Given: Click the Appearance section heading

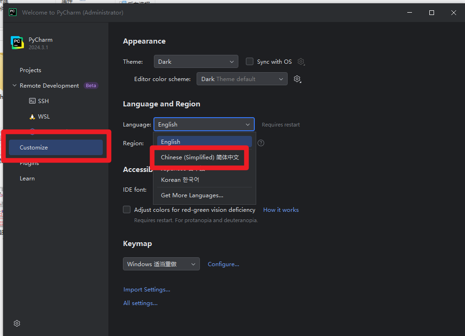Looking at the screenshot, I should 145,41.
